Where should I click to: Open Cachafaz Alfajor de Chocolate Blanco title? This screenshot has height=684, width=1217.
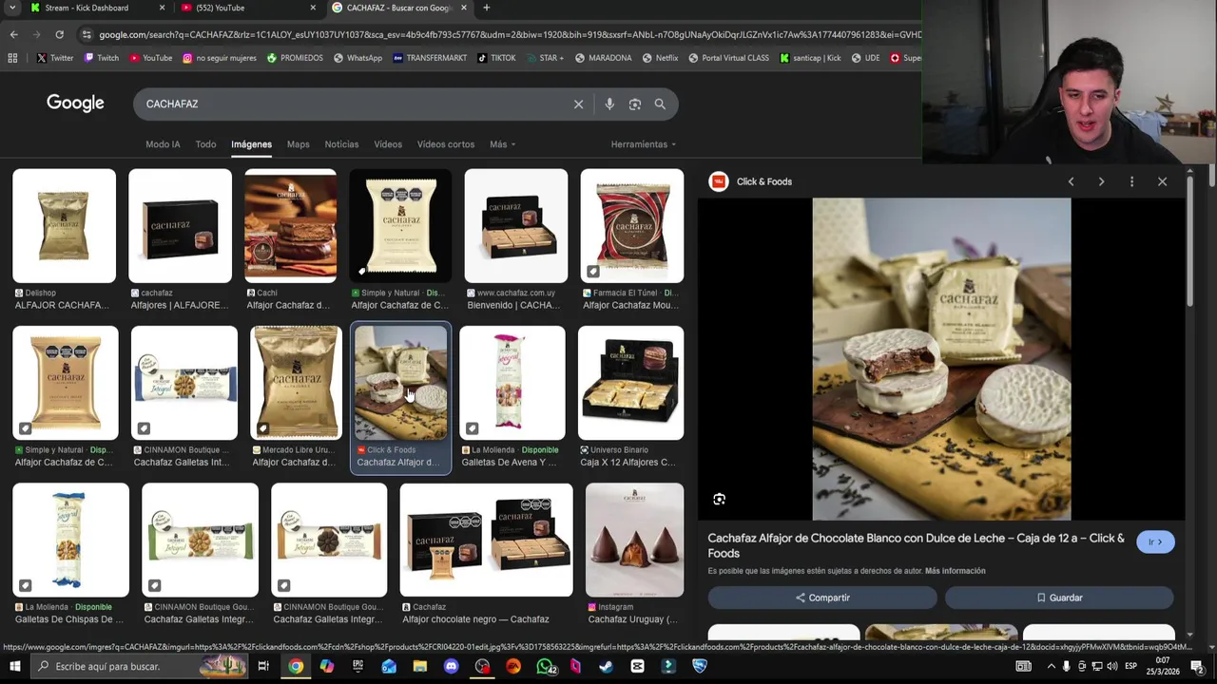916,545
